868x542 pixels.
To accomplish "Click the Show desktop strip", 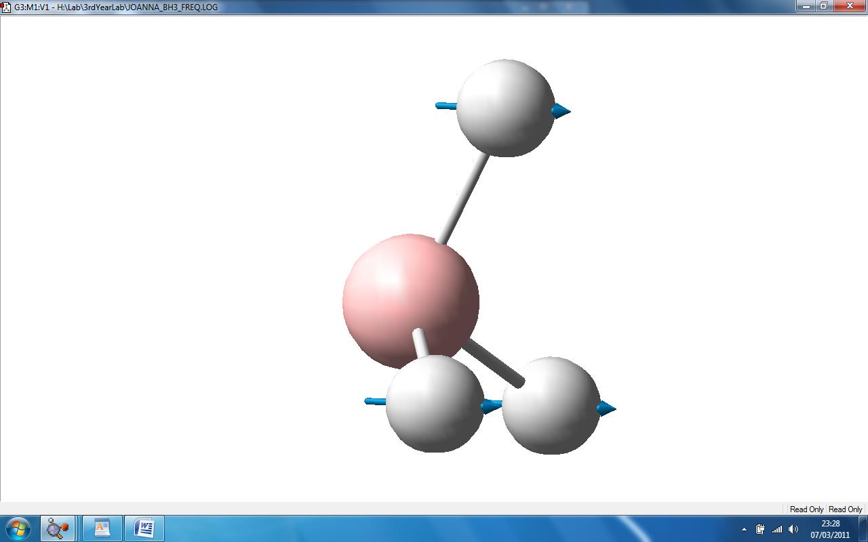I will pos(863,528).
